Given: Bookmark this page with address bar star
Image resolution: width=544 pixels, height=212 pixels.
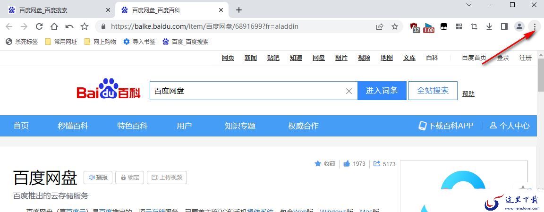Looking at the screenshot, I should (x=394, y=26).
